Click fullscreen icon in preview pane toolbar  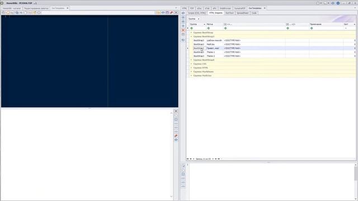[176, 119]
